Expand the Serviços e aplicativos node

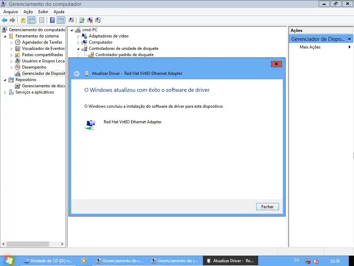[x=5, y=92]
